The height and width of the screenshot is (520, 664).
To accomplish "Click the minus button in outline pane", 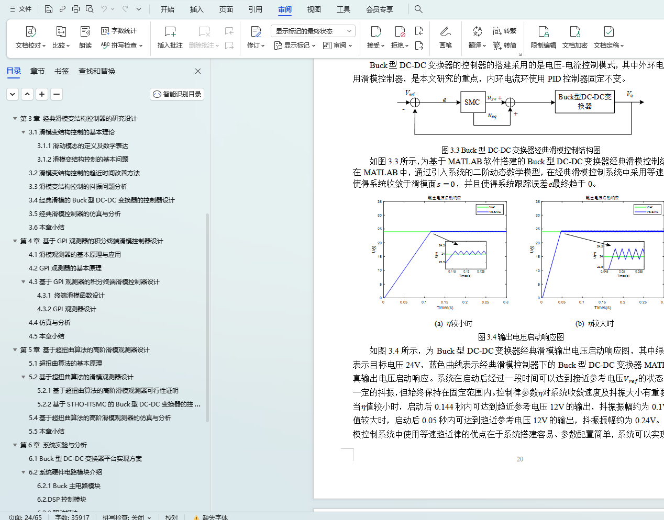I will coord(57,94).
